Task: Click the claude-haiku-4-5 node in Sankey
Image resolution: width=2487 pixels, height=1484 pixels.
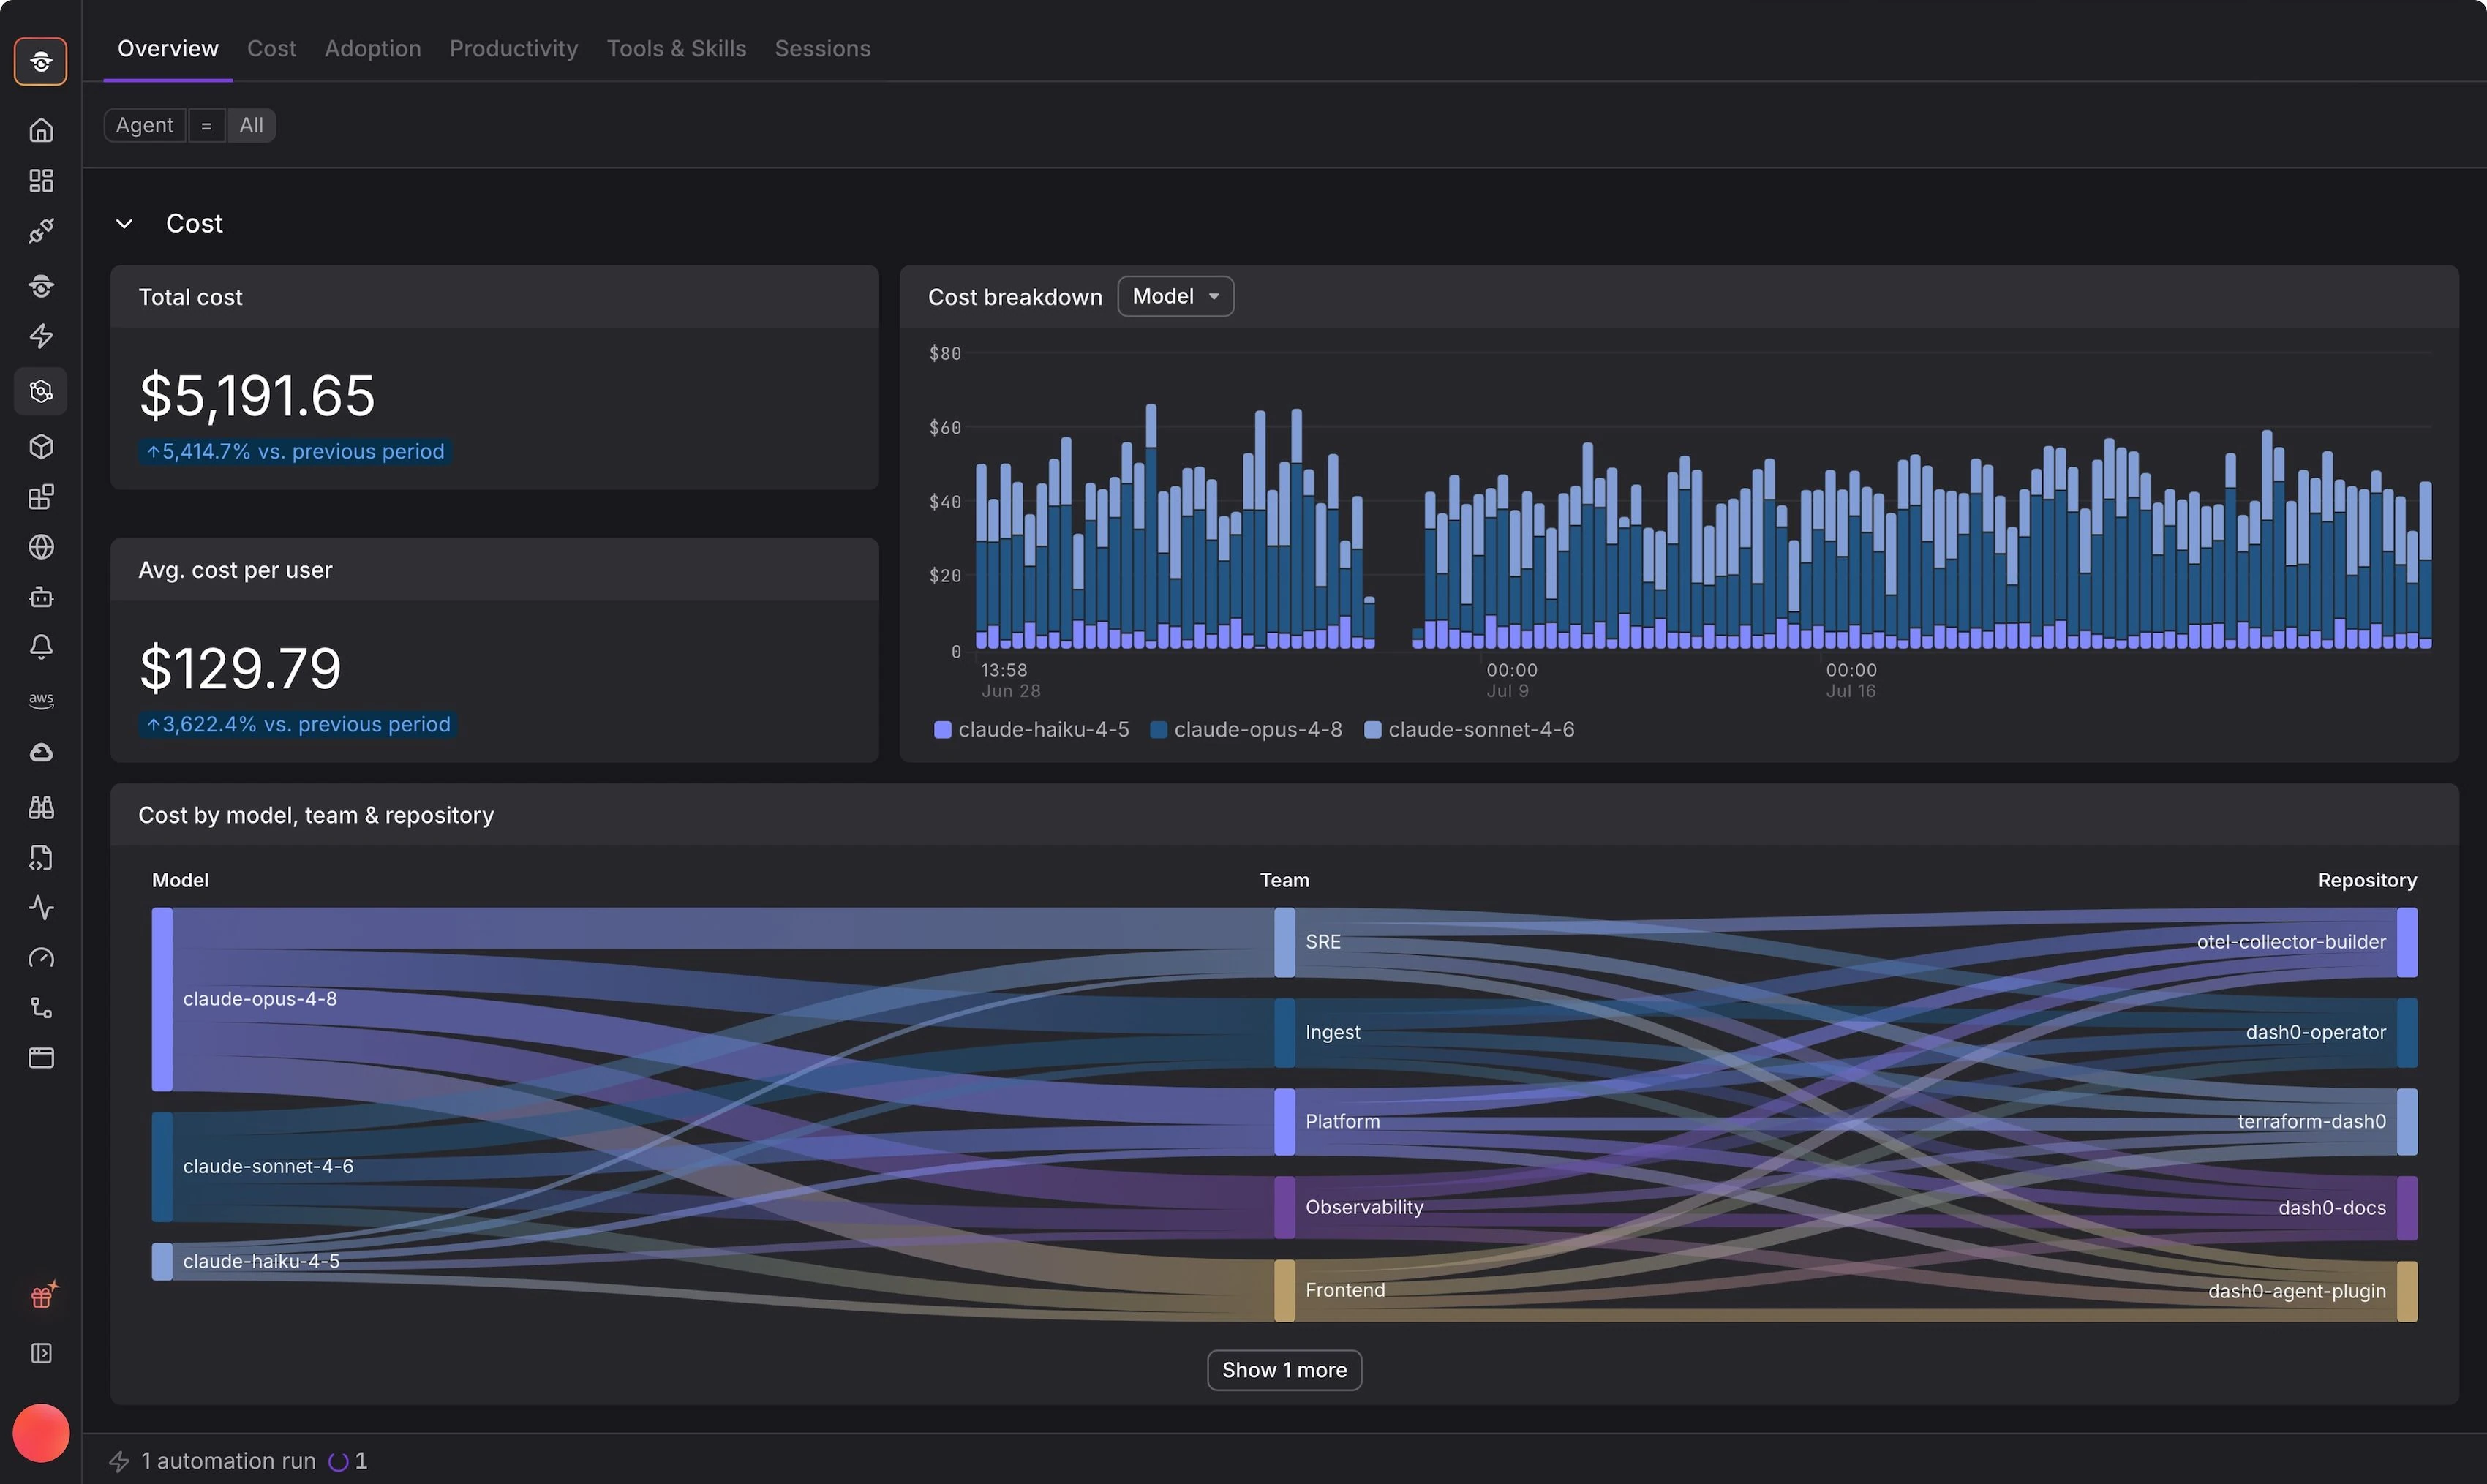Action: point(162,1261)
